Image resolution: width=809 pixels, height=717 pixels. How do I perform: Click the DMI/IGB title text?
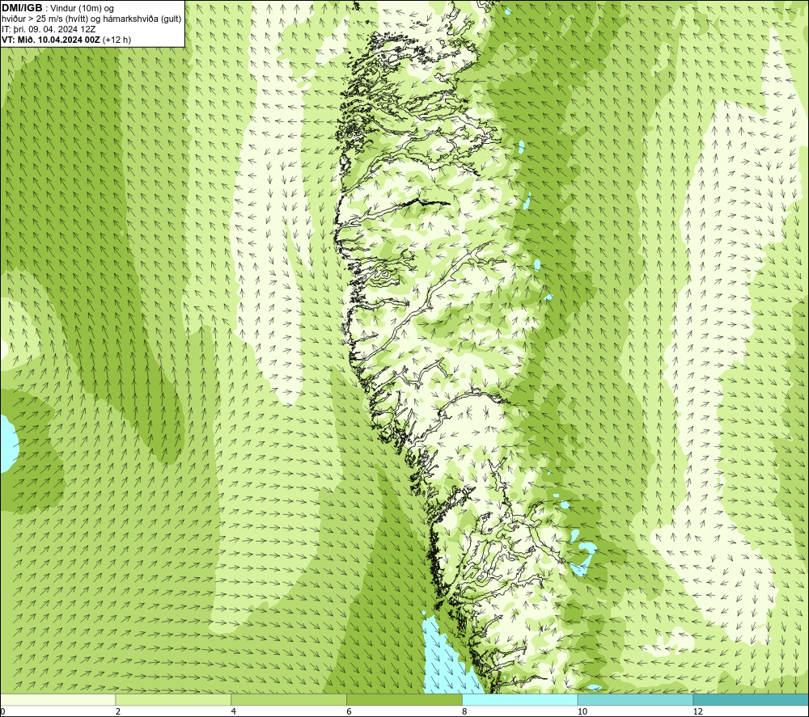[x=22, y=8]
